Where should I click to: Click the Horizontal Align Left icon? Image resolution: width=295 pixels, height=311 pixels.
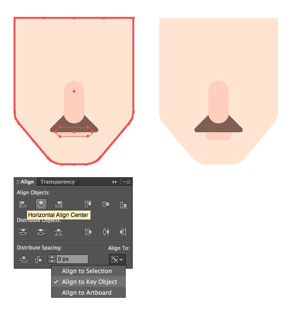click(23, 204)
